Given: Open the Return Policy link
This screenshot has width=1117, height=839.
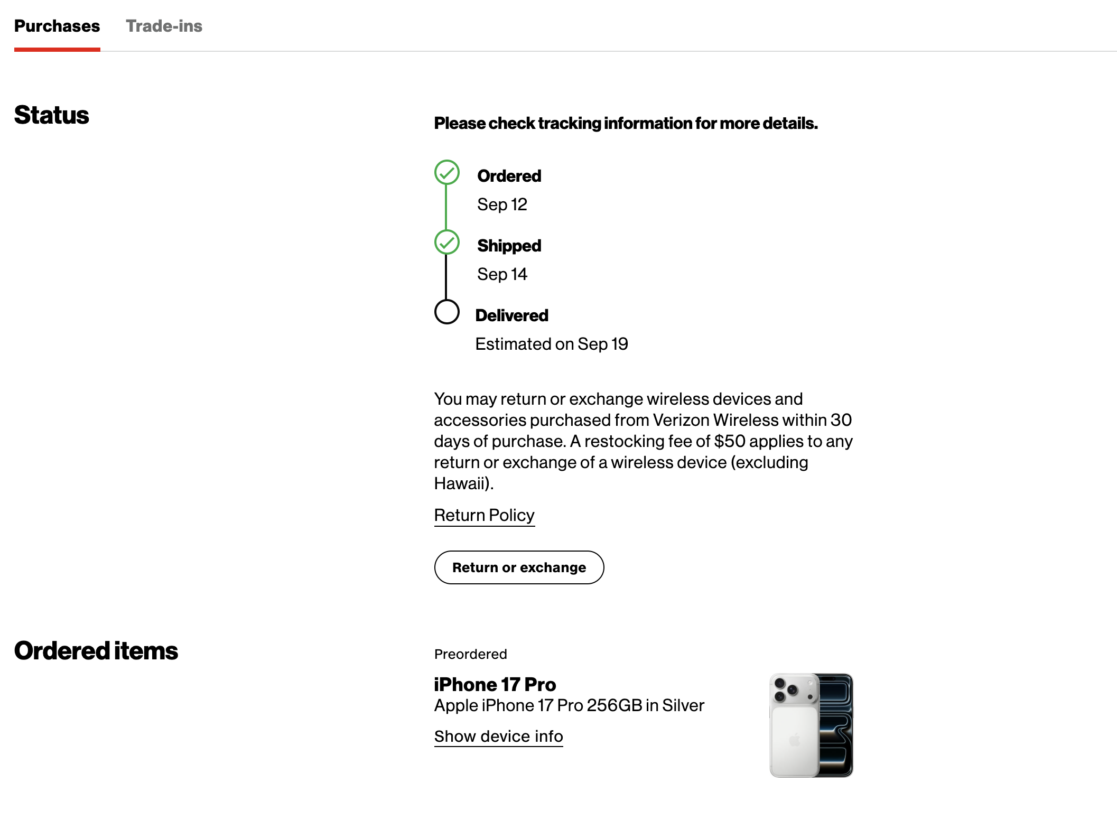Looking at the screenshot, I should click(484, 515).
